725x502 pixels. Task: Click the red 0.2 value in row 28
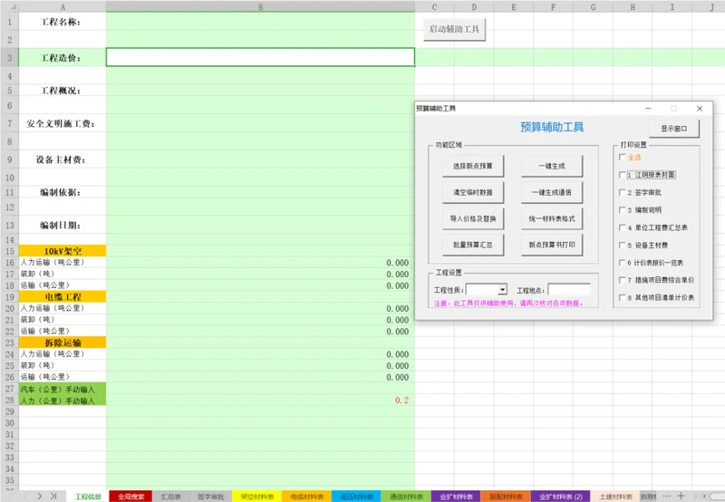click(401, 401)
